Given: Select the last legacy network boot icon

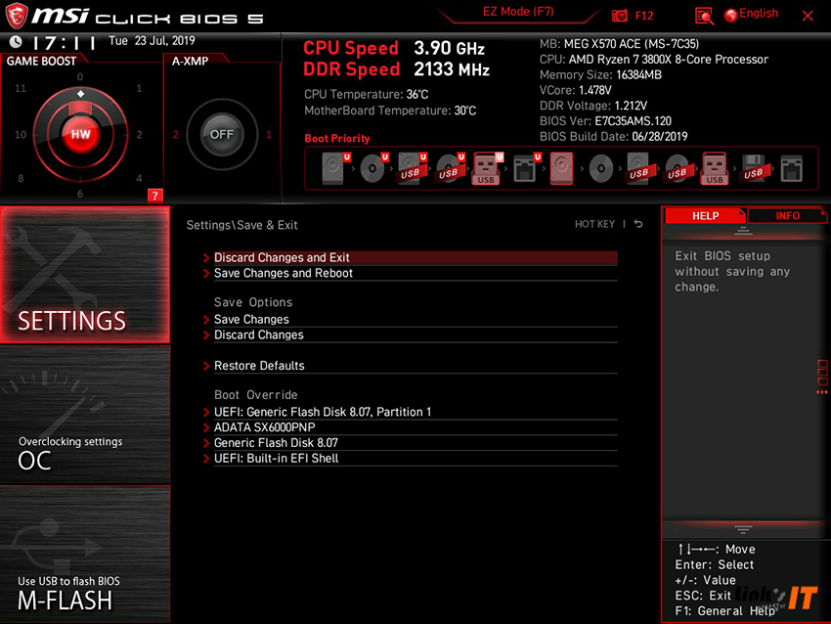Looking at the screenshot, I should point(792,168).
